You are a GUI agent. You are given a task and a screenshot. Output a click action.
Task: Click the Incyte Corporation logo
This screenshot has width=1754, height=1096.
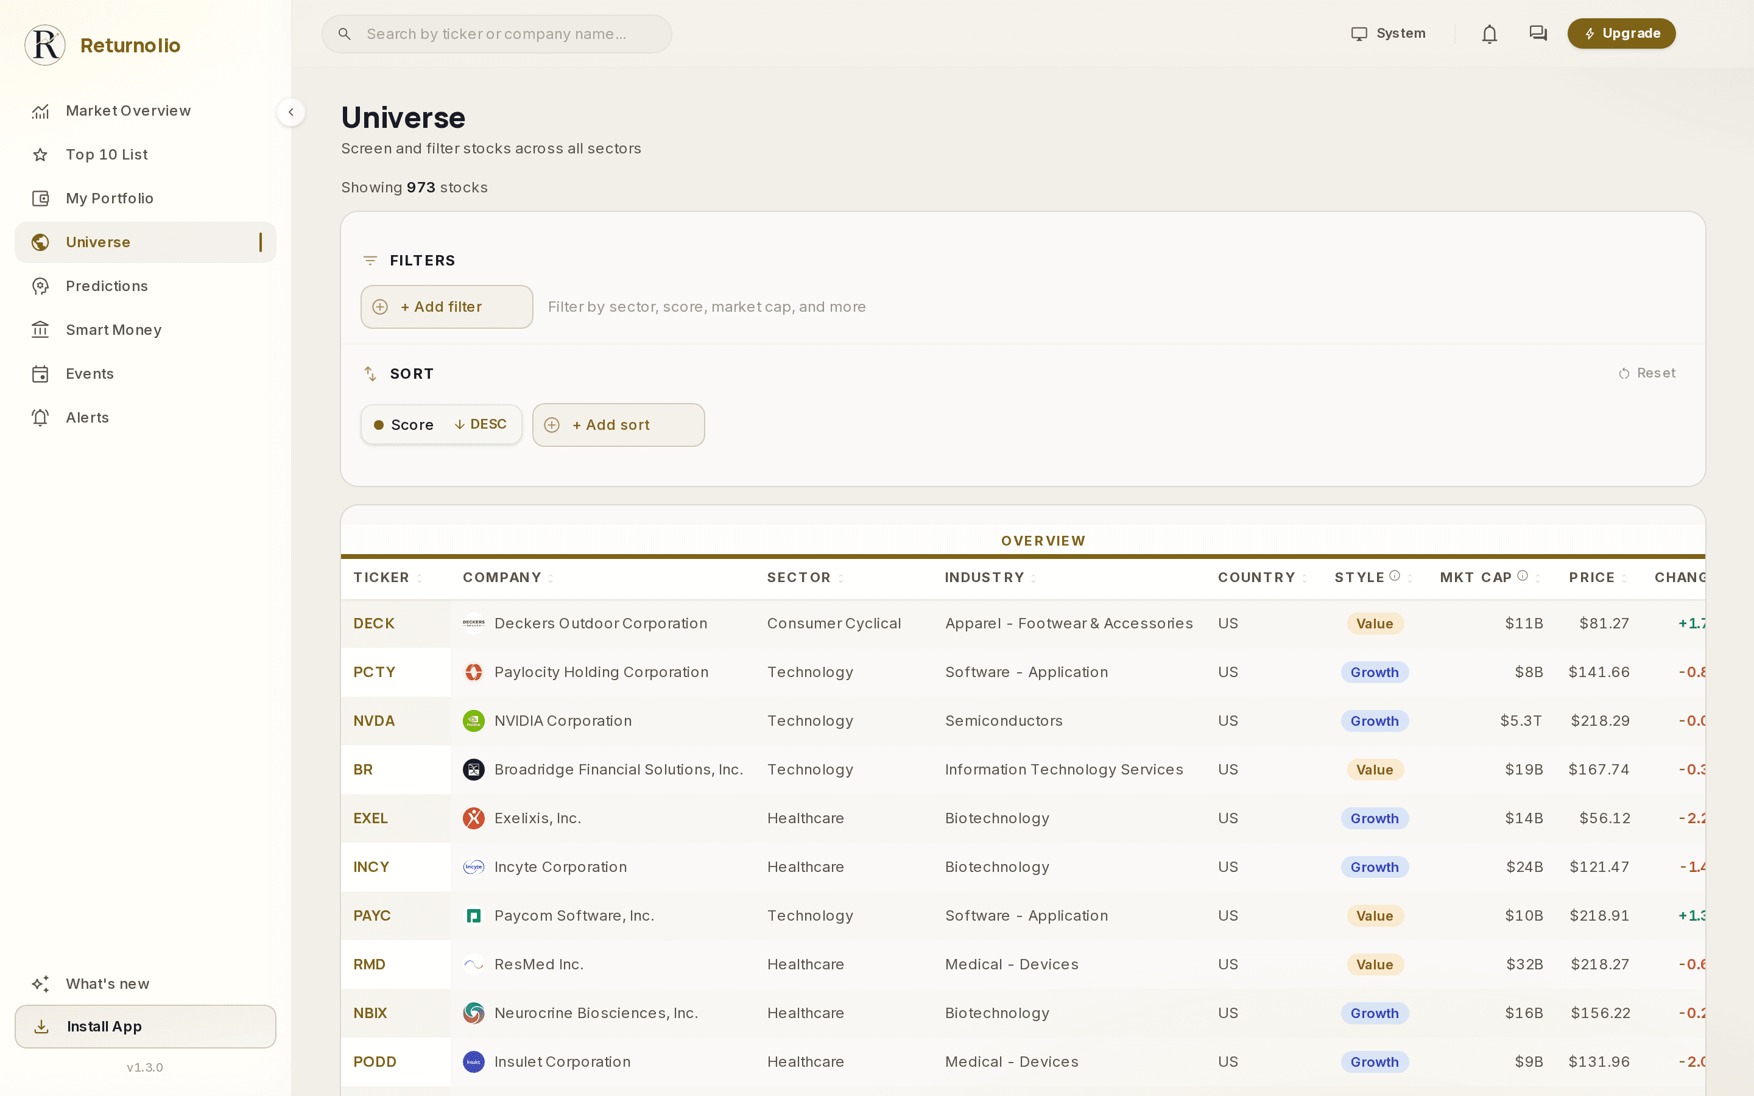(473, 866)
